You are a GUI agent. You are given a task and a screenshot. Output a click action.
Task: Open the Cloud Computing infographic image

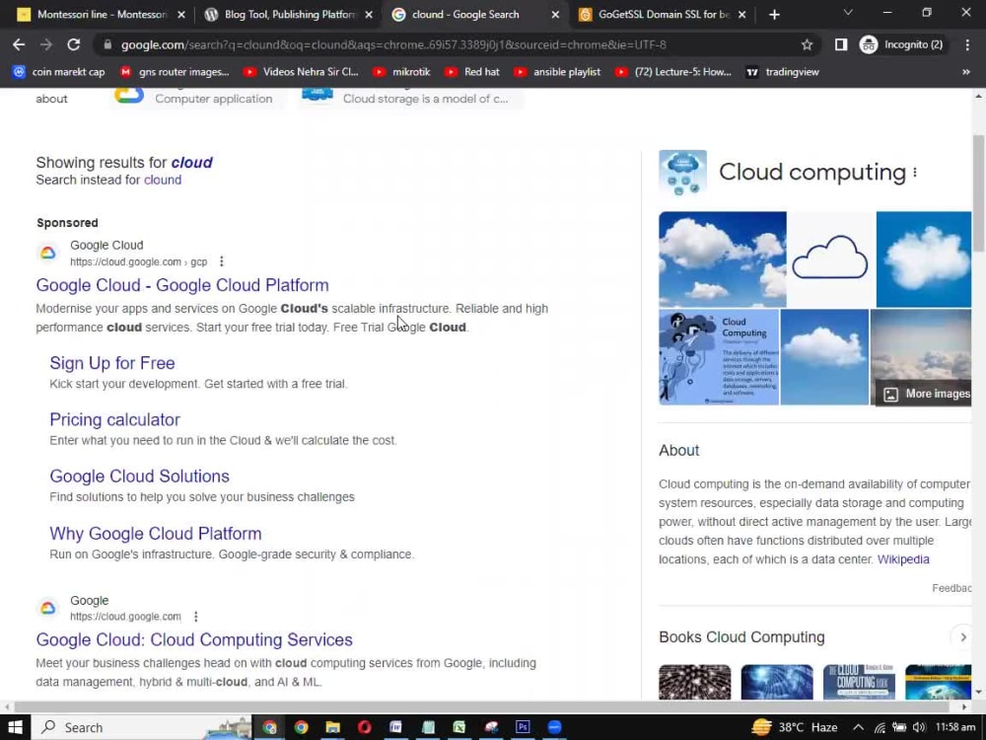coord(719,357)
